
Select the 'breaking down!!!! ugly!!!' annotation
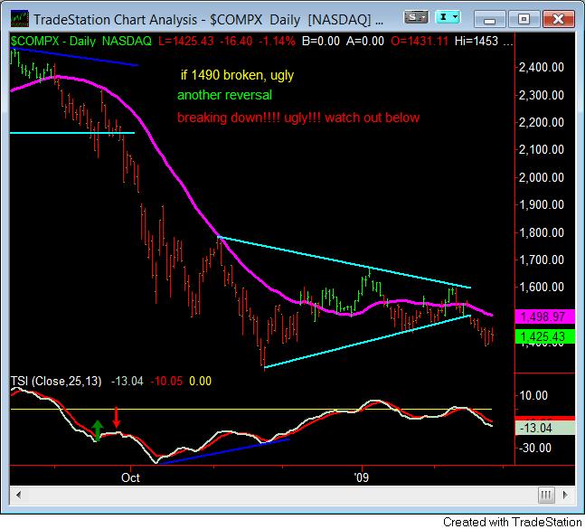[250, 118]
